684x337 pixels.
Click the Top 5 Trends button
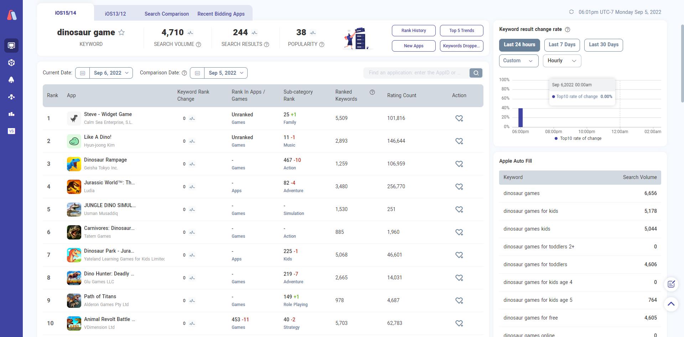click(x=462, y=31)
